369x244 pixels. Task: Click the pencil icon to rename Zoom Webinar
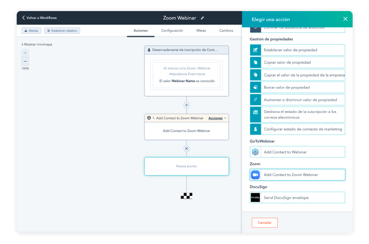point(202,18)
